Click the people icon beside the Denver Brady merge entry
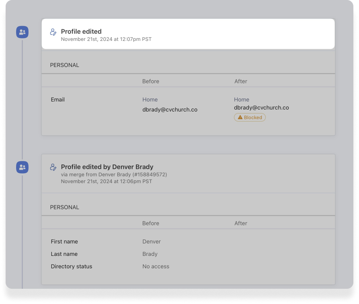 pyautogui.click(x=22, y=167)
